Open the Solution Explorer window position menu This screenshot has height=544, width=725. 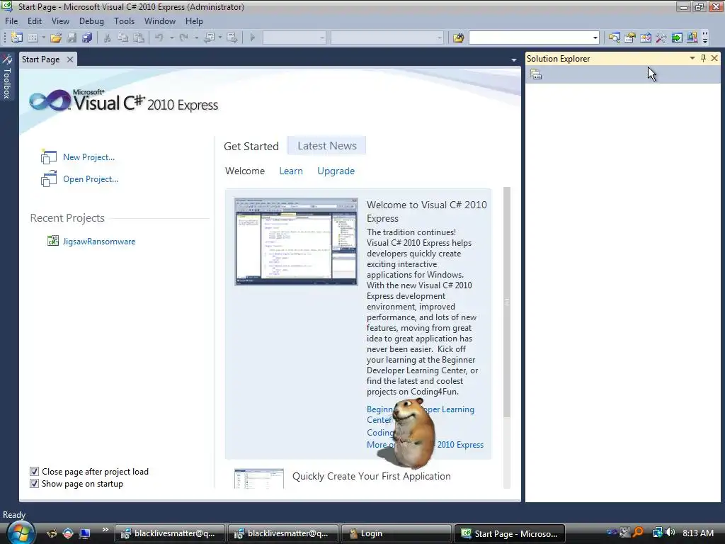(692, 58)
